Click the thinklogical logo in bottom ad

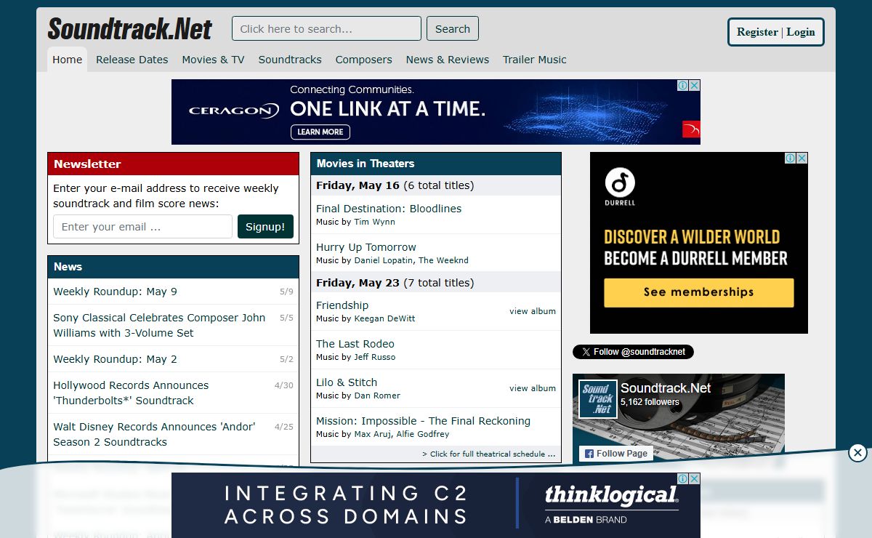pyautogui.click(x=611, y=496)
